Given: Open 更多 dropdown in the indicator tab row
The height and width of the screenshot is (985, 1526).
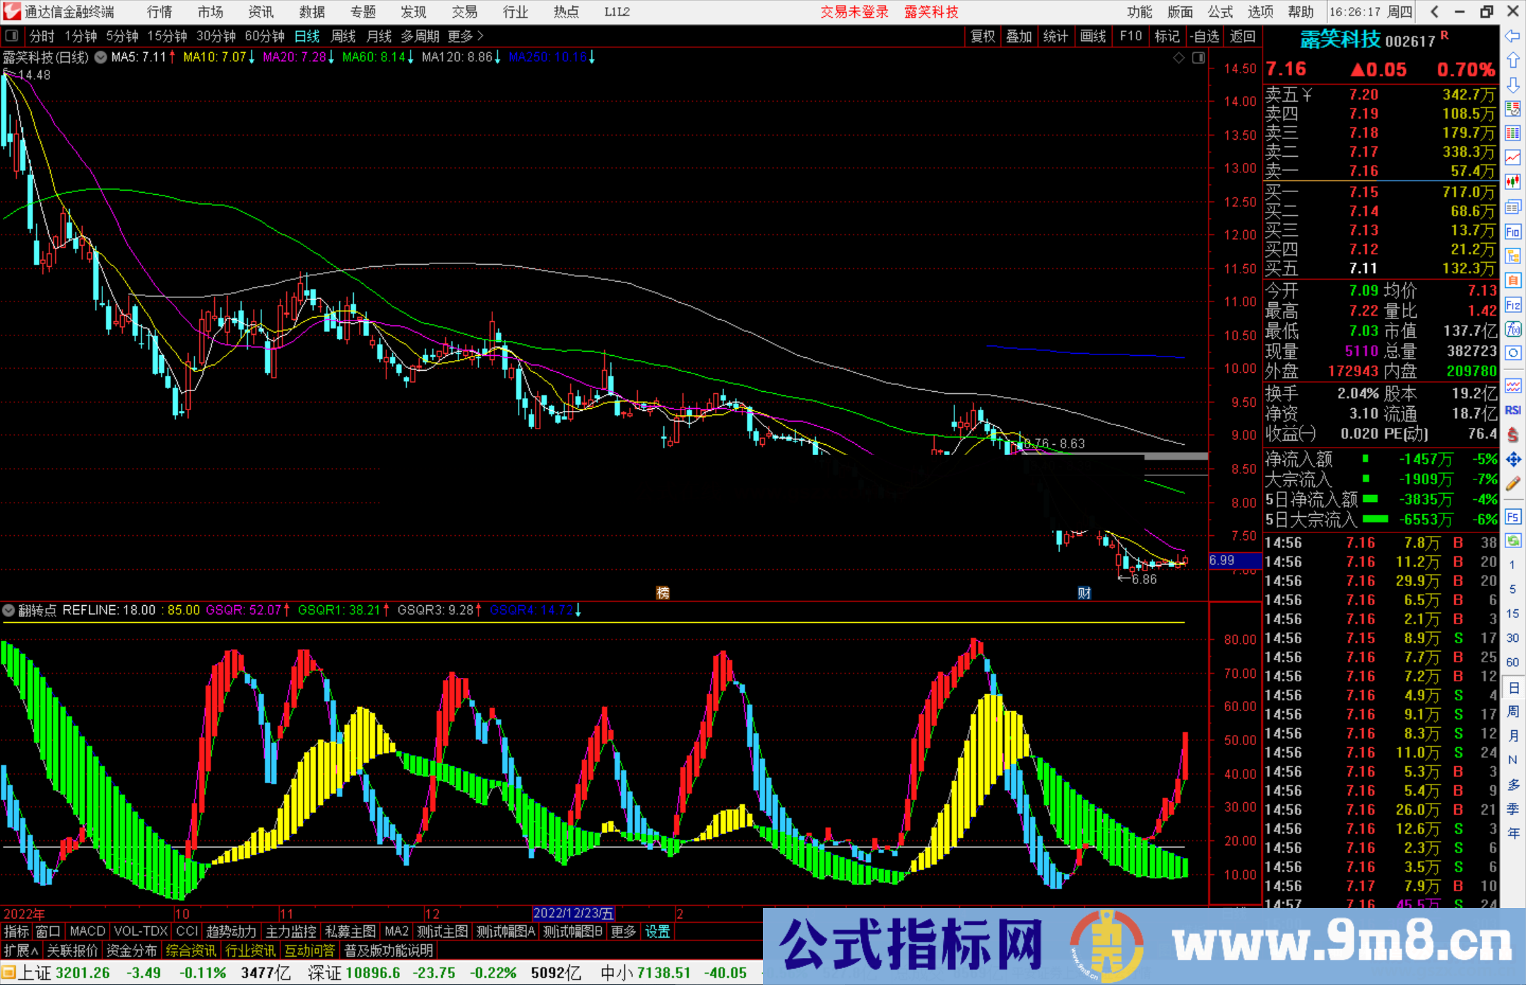Looking at the screenshot, I should 622,931.
